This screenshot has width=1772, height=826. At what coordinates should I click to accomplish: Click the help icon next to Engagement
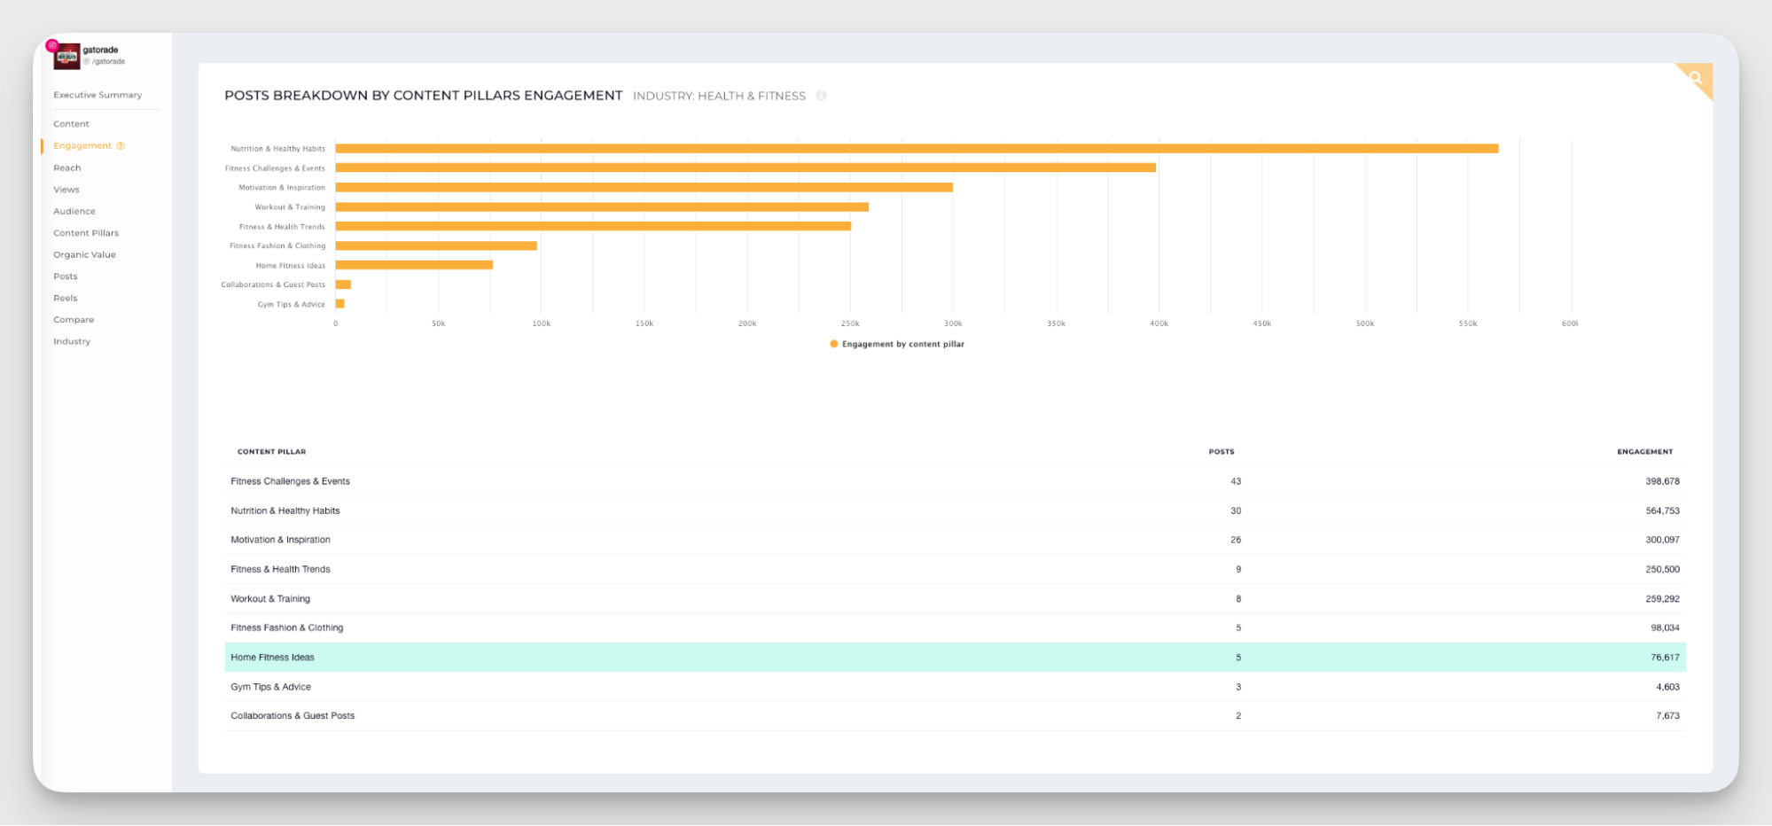pyautogui.click(x=121, y=146)
